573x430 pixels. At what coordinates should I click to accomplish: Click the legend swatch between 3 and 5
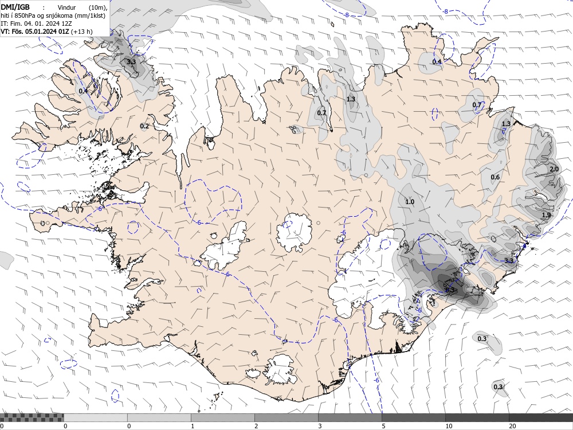click(x=350, y=417)
